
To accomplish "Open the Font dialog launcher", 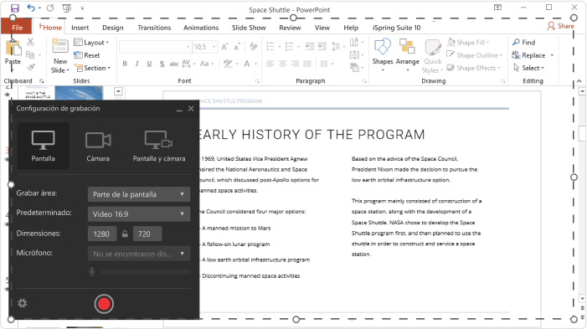I will (258, 81).
